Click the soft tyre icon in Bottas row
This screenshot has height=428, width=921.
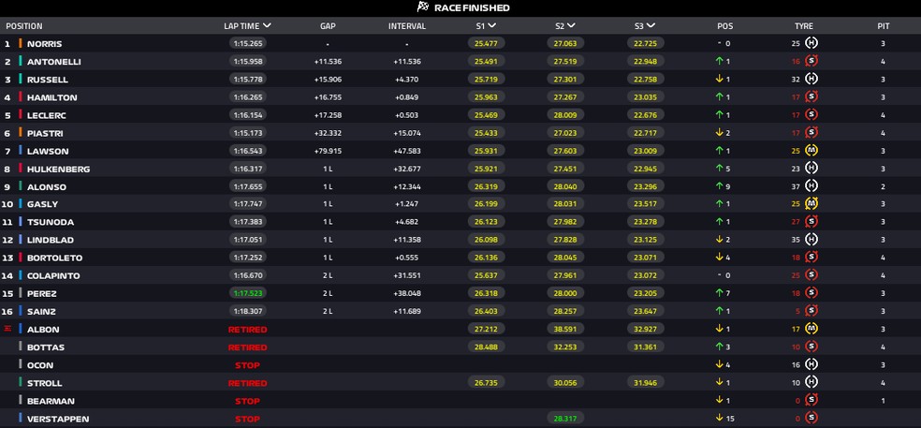click(811, 347)
